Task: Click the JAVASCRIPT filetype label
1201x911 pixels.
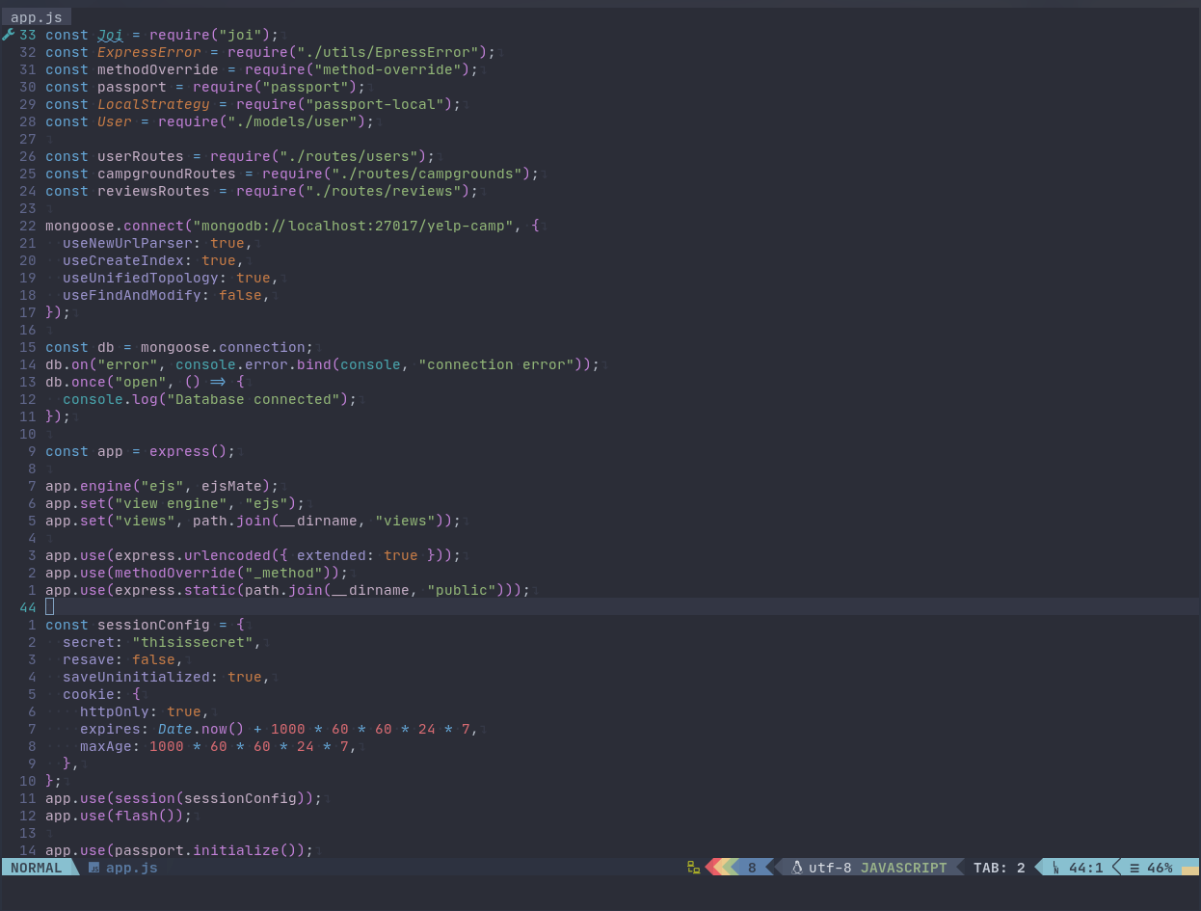Action: tap(904, 867)
